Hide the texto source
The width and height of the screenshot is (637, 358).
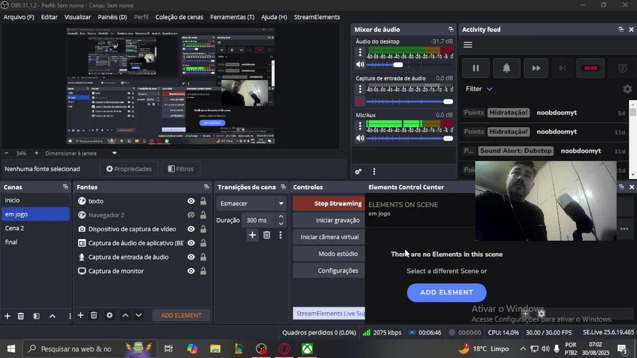tap(191, 201)
